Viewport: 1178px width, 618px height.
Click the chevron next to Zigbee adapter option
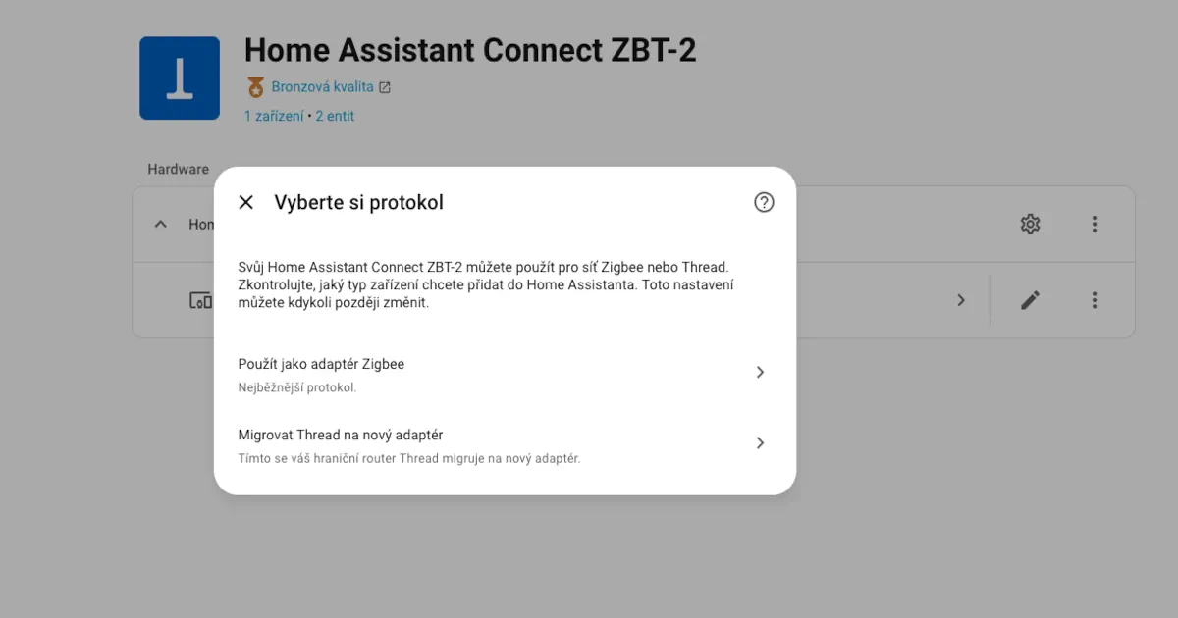tap(760, 373)
